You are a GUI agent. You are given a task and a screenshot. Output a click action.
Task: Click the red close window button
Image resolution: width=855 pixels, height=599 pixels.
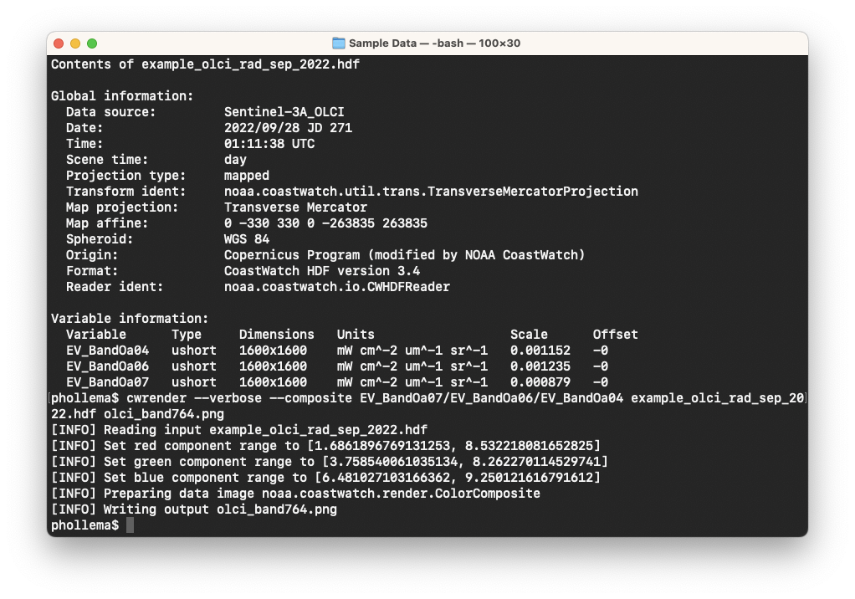click(59, 44)
